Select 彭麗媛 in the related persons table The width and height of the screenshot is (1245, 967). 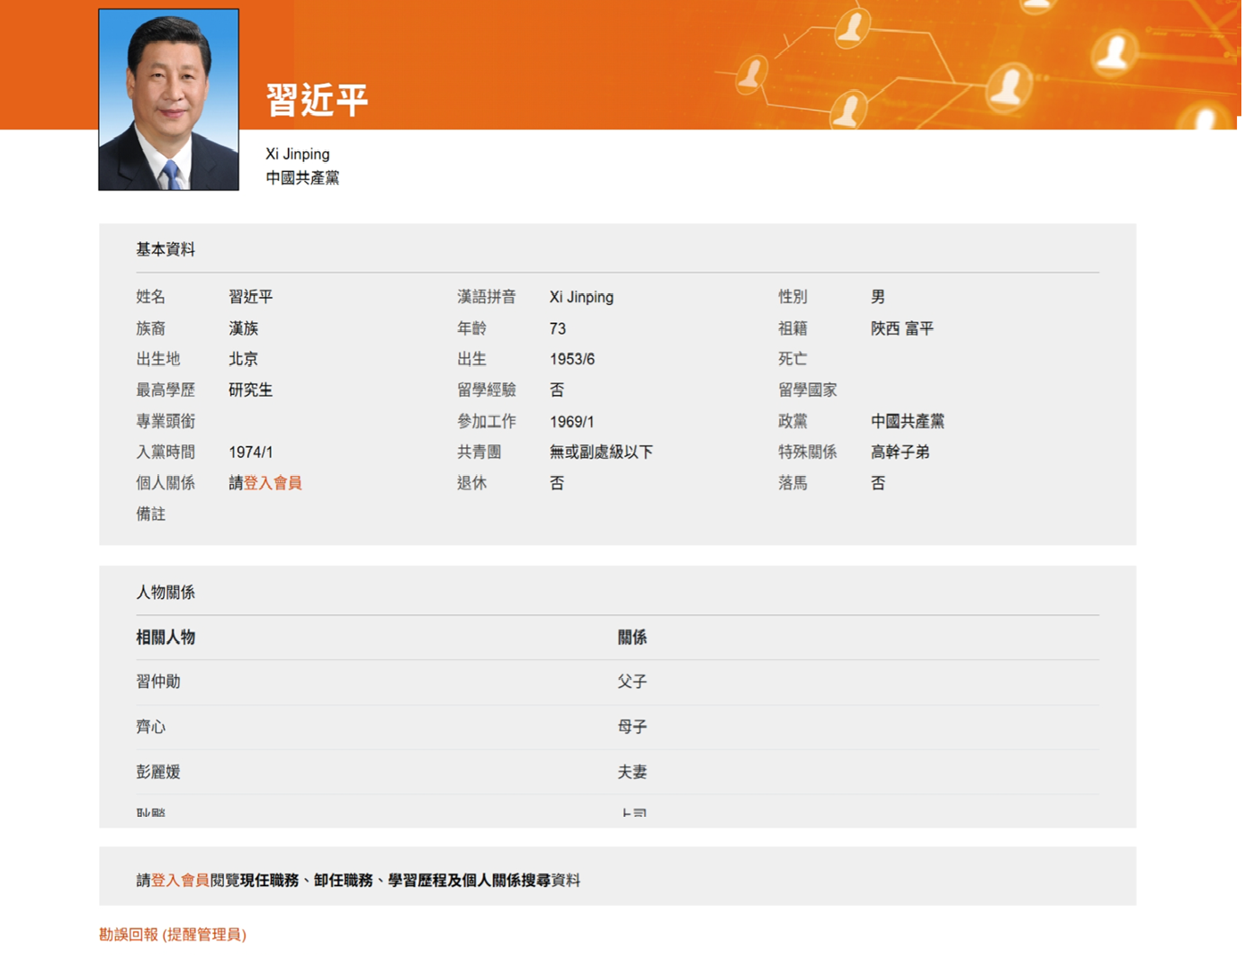(158, 772)
